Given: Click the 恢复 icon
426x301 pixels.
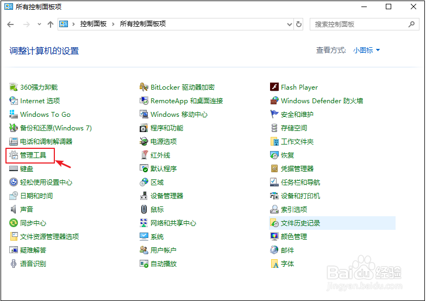Looking at the screenshot, I should [x=274, y=155].
